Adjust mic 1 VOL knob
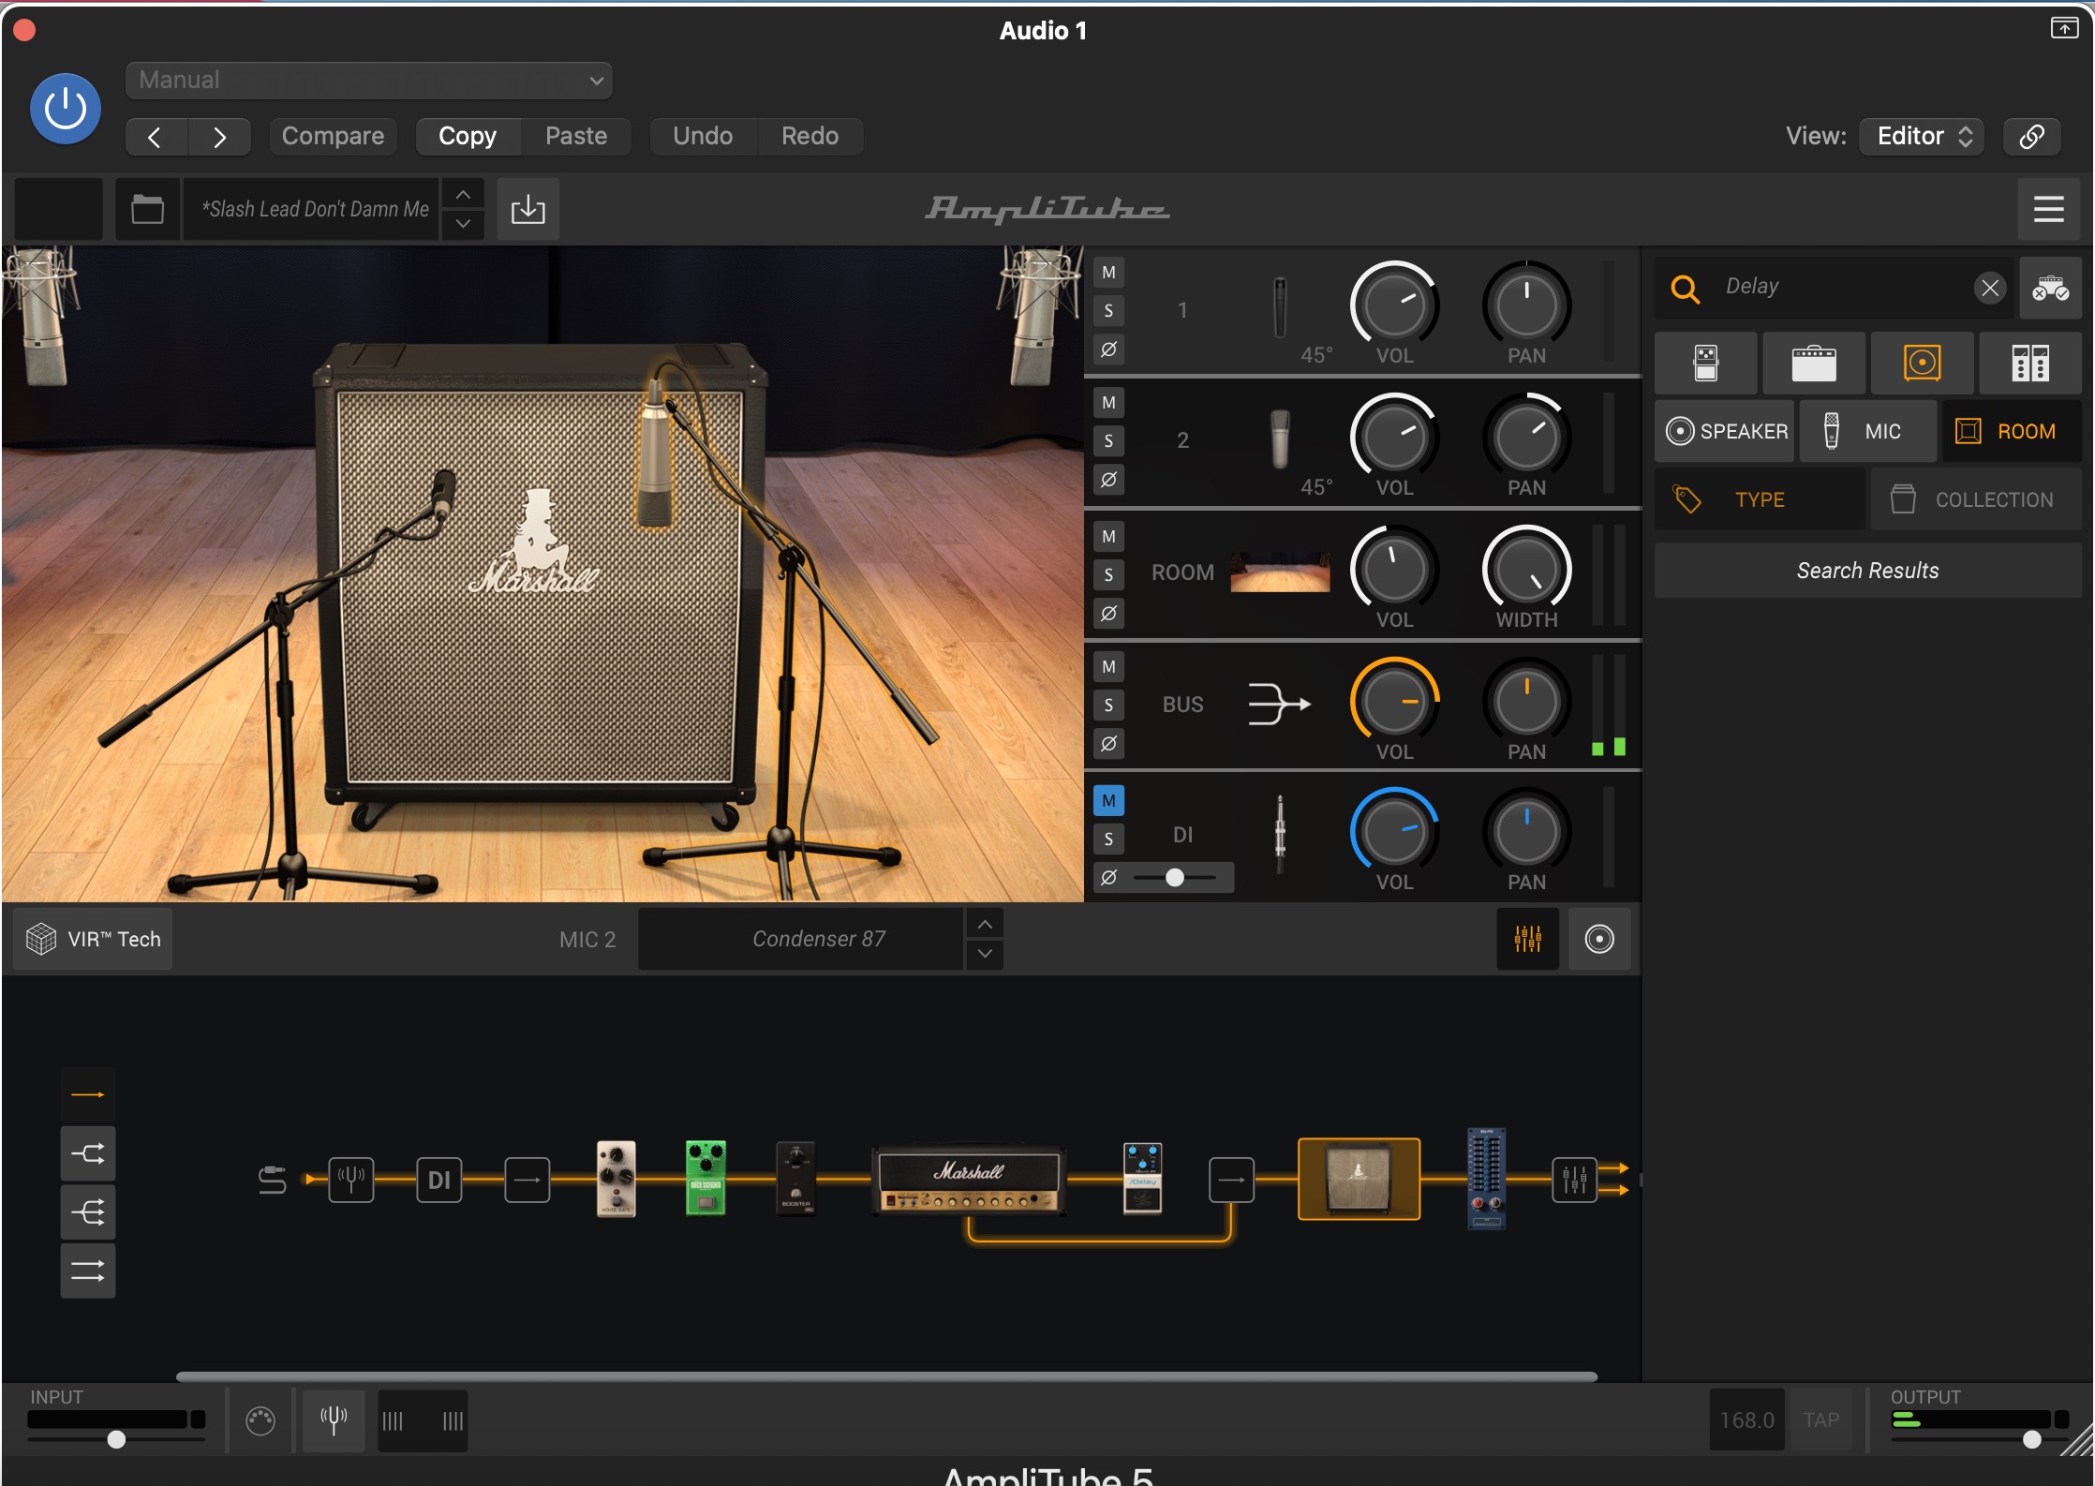2095x1486 pixels. (1394, 305)
